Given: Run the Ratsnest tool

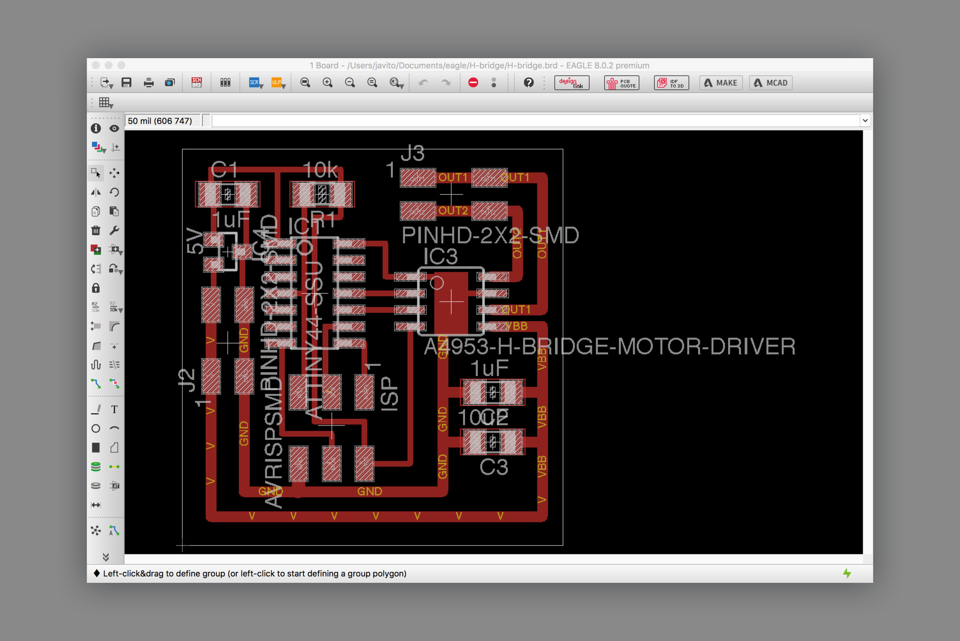Looking at the screenshot, I should click(96, 531).
